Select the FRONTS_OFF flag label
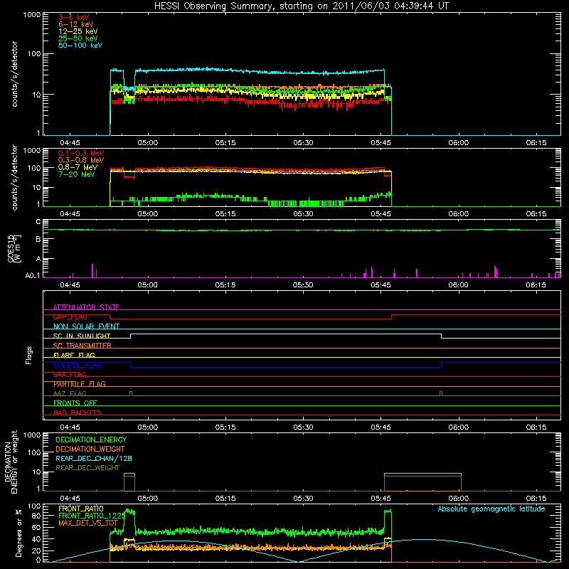 click(75, 403)
